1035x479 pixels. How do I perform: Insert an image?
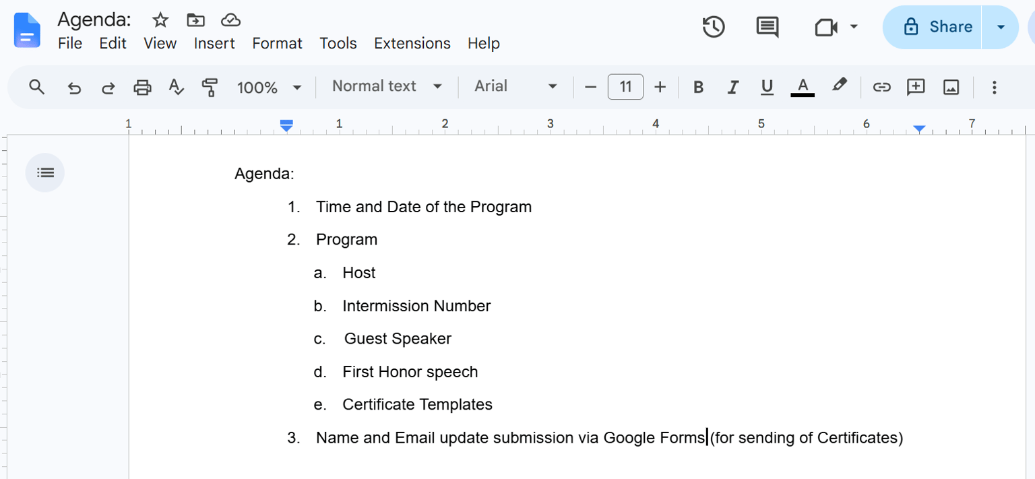(951, 87)
